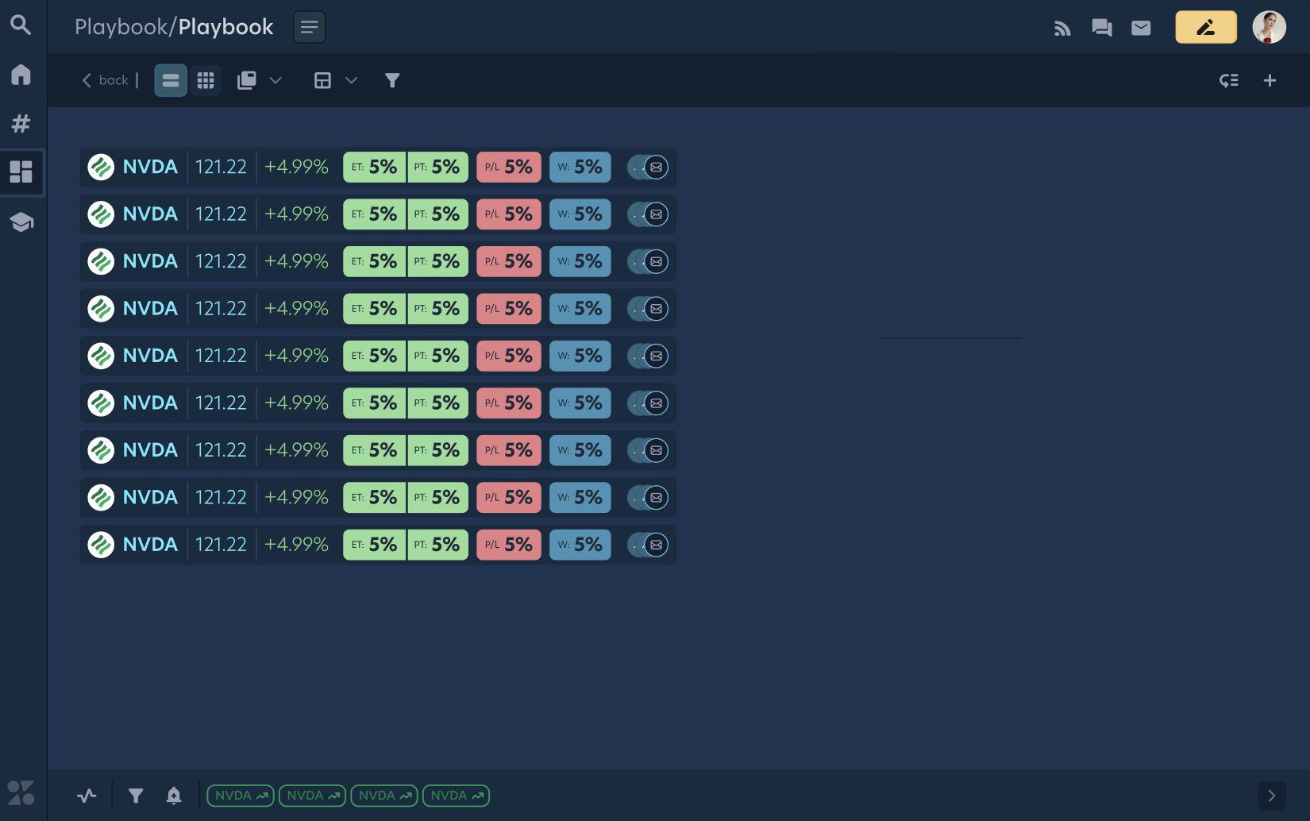
Task: Expand the bottom bar with the right chevron
Action: 1272,796
